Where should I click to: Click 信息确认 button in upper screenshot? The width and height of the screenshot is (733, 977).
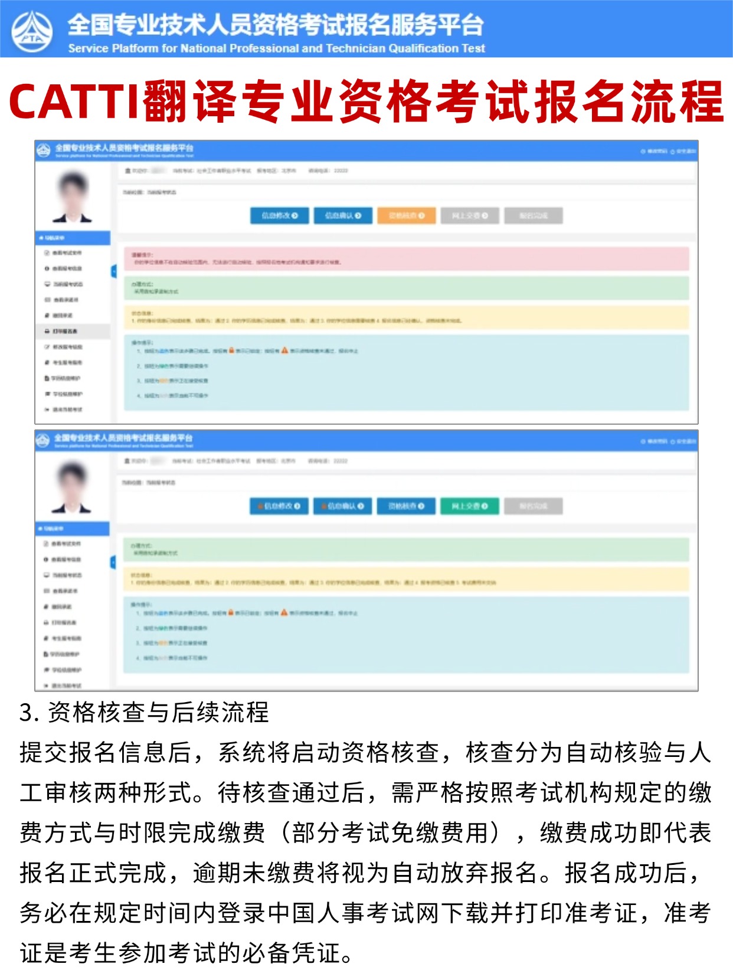tap(343, 216)
